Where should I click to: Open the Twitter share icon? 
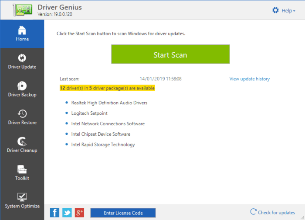coord(67,213)
